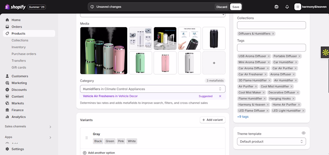Open the dropdown above Media section
The width and height of the screenshot is (329, 155).
153,15
